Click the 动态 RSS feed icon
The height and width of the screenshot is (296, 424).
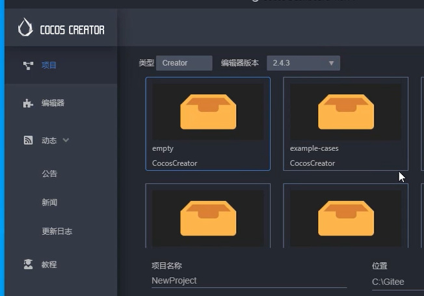tap(28, 140)
